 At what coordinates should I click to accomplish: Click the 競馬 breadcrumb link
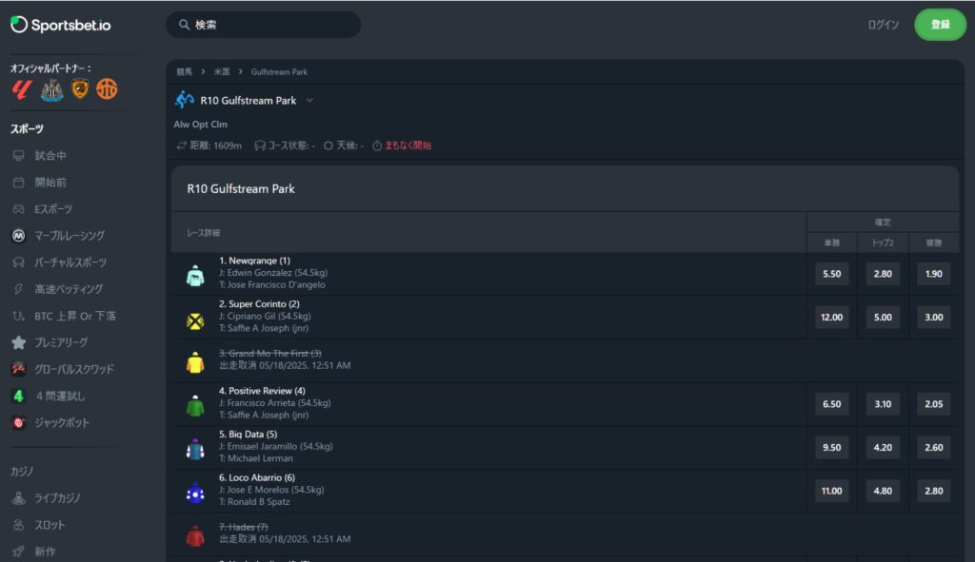tap(184, 72)
